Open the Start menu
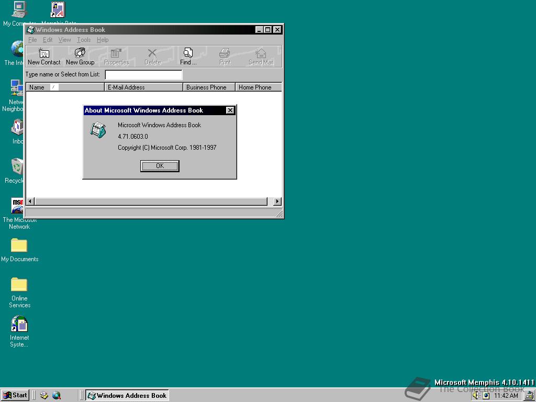The width and height of the screenshot is (536, 402). pos(15,395)
